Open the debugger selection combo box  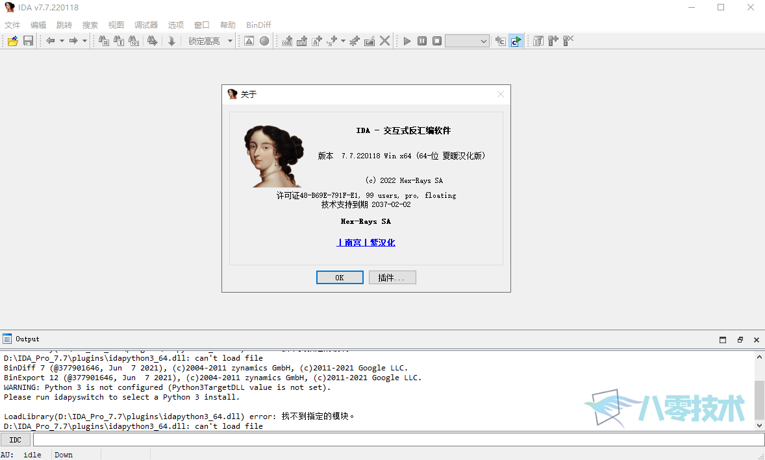point(467,41)
